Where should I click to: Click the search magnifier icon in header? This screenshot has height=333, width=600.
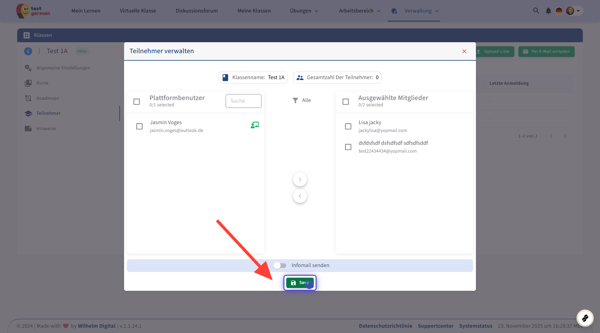(536, 11)
